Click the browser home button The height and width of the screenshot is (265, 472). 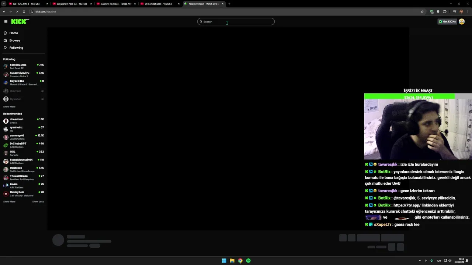(24, 11)
